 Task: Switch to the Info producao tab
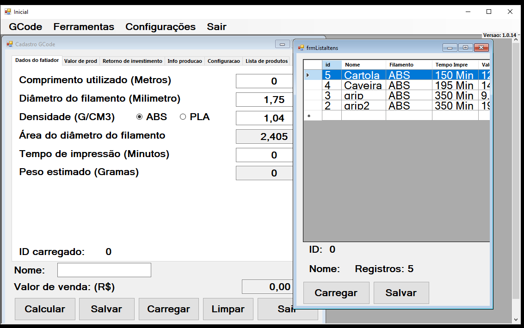[x=185, y=61]
